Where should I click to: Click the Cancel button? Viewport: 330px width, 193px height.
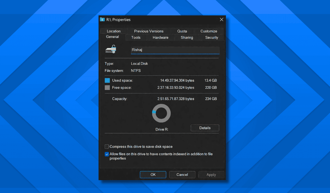(182, 174)
